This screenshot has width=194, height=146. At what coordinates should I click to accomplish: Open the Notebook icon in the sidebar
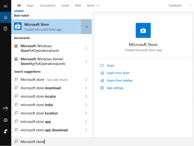pyautogui.click(x=6, y=28)
